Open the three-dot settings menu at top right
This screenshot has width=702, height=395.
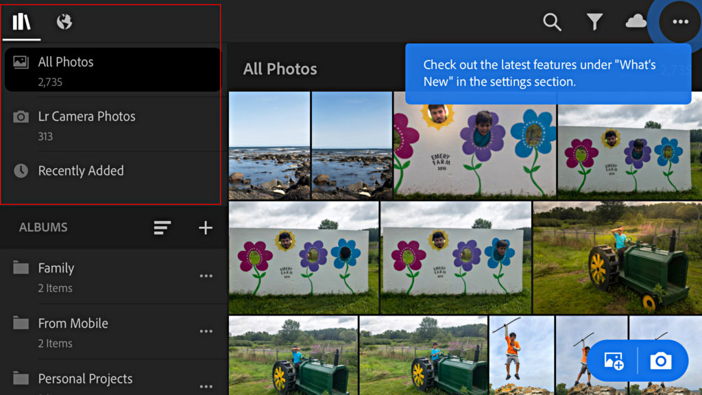pyautogui.click(x=680, y=22)
